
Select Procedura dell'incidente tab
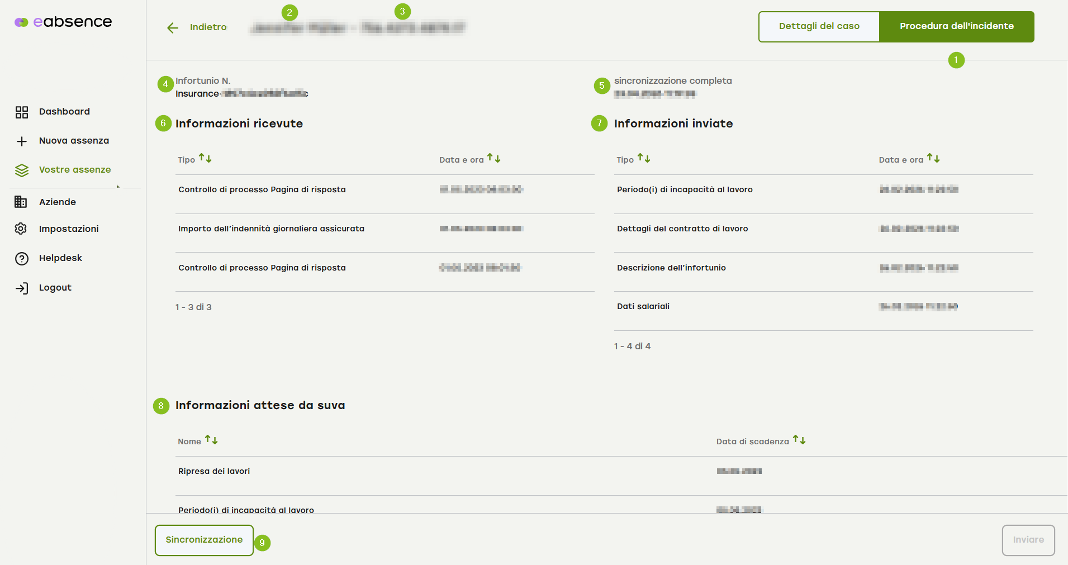click(x=957, y=26)
